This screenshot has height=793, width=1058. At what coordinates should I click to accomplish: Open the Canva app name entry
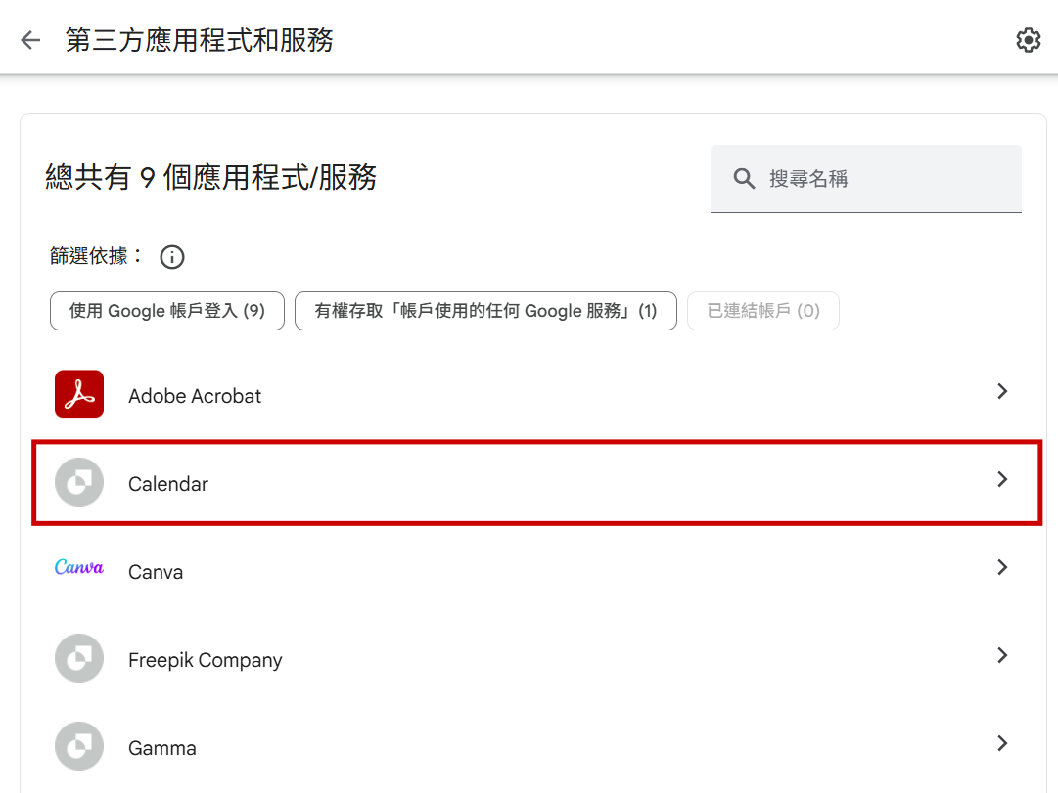156,572
